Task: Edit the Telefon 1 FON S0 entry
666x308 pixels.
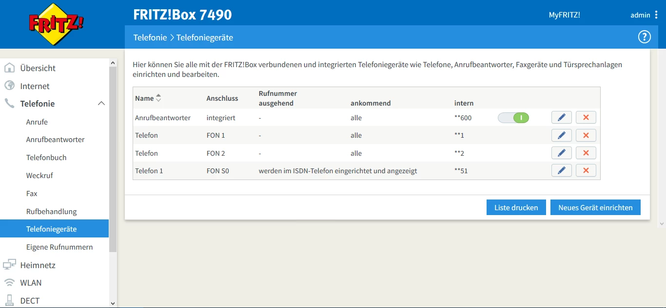Action: point(562,170)
